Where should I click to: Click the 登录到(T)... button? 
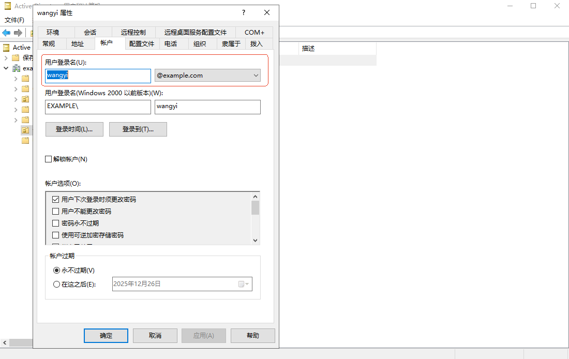point(138,129)
